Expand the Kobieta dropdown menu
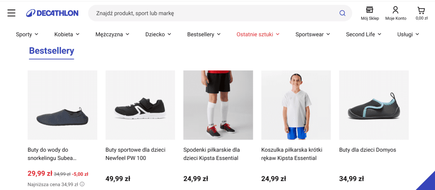 (x=67, y=34)
